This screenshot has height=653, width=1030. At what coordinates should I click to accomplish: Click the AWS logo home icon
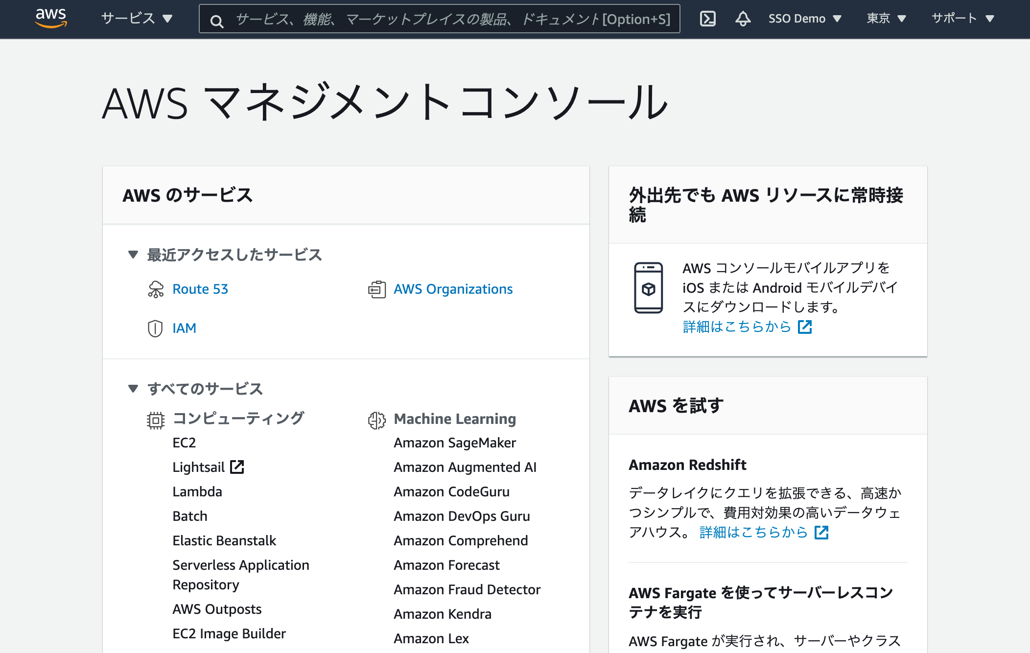click(x=51, y=18)
